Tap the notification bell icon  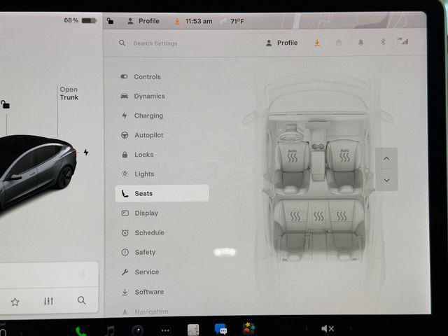click(x=360, y=43)
